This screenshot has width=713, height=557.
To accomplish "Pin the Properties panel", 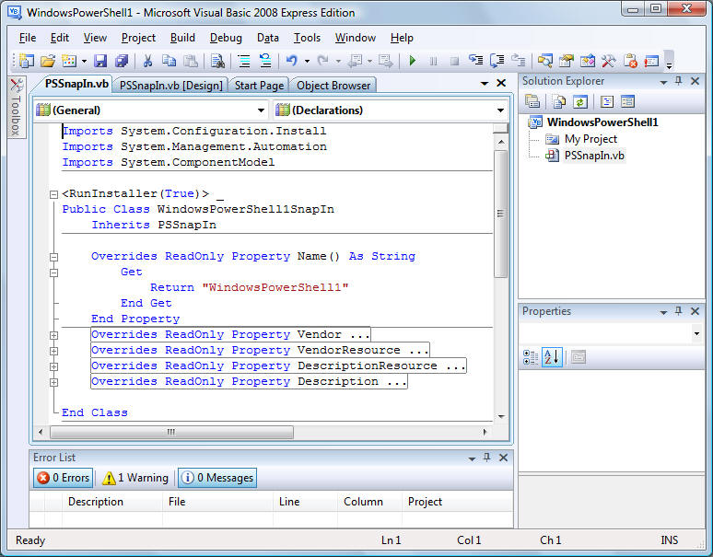I will coord(678,311).
